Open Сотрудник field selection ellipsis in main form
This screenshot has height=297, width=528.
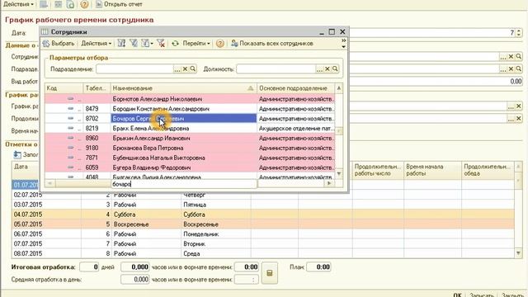tap(503, 57)
